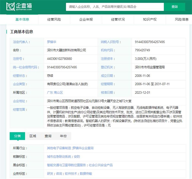Open the 安防 tag link

(77, 156)
